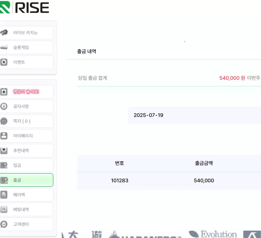This screenshot has width=261, height=238.
Task: Click the 마이페이지 profile icon
Action: [4, 136]
